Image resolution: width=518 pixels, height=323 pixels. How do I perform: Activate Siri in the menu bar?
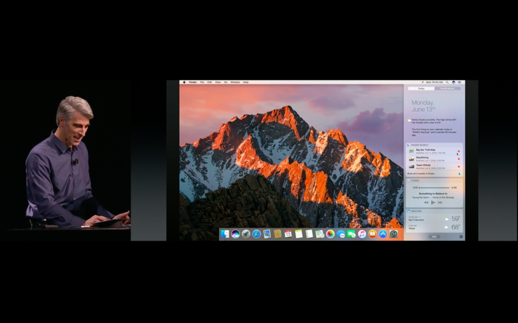click(454, 82)
